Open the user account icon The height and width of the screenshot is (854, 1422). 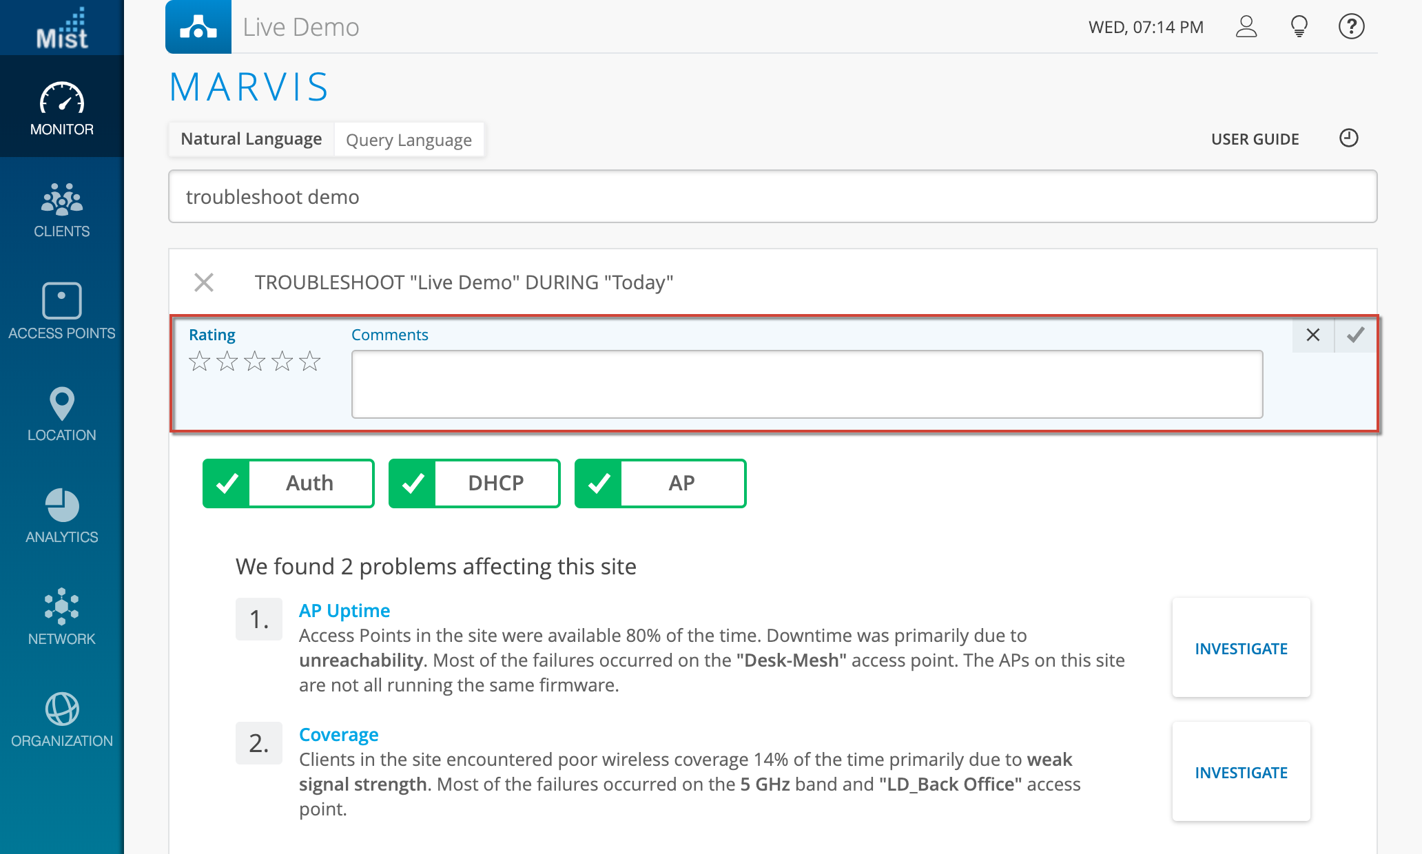click(x=1246, y=27)
